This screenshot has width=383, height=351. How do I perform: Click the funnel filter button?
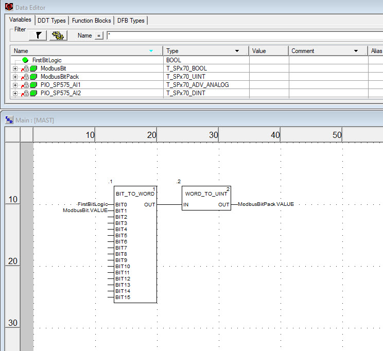click(38, 36)
